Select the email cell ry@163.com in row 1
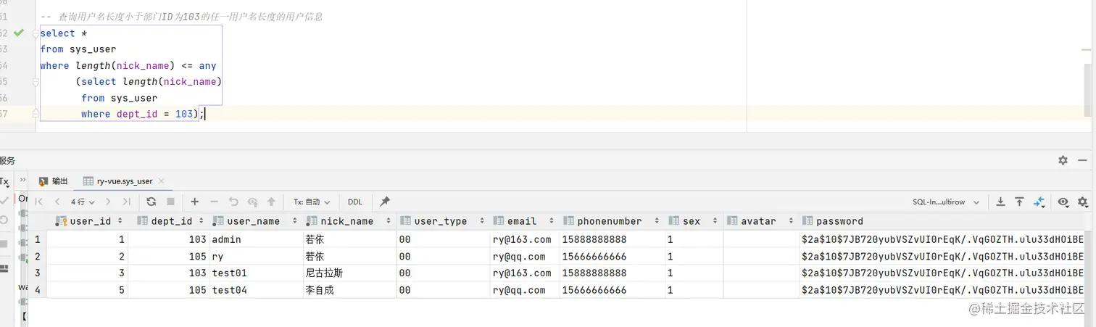This screenshot has height=327, width=1096. click(x=522, y=239)
